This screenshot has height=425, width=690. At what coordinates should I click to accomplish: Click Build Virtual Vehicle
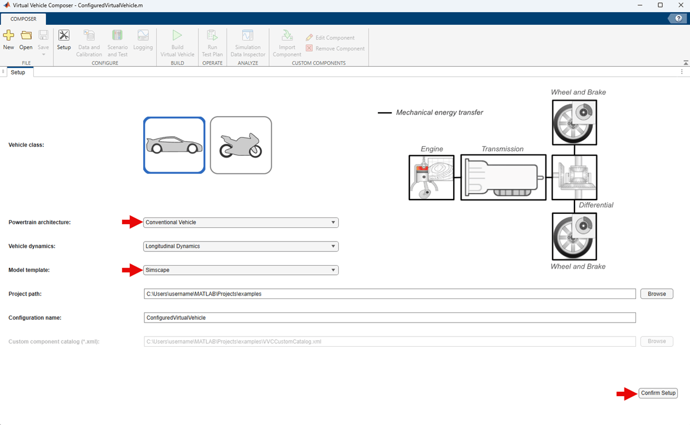click(x=177, y=43)
